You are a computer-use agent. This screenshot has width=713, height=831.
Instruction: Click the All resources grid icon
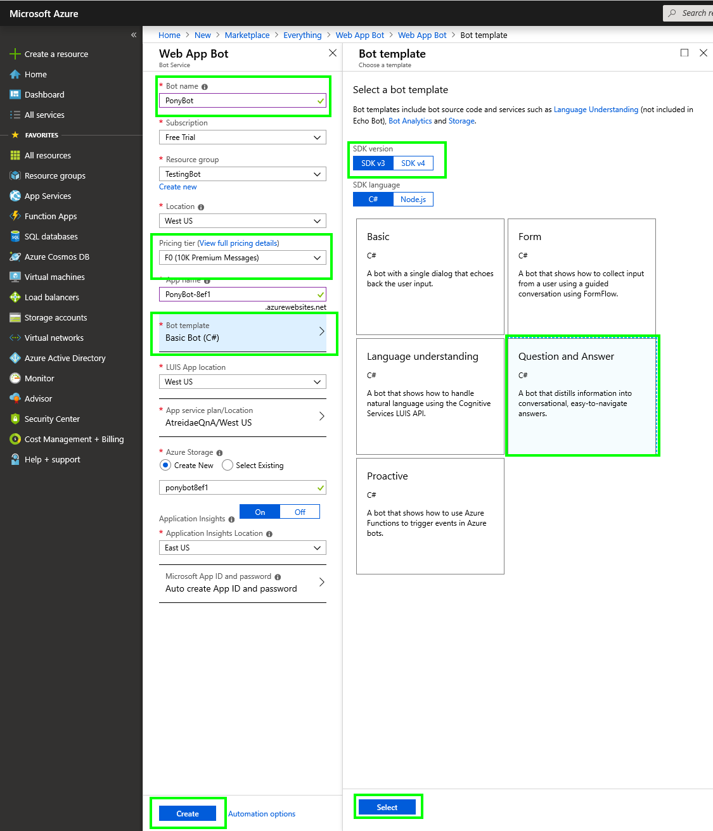(x=15, y=155)
